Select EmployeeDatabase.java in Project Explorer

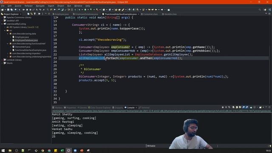(x=26, y=40)
